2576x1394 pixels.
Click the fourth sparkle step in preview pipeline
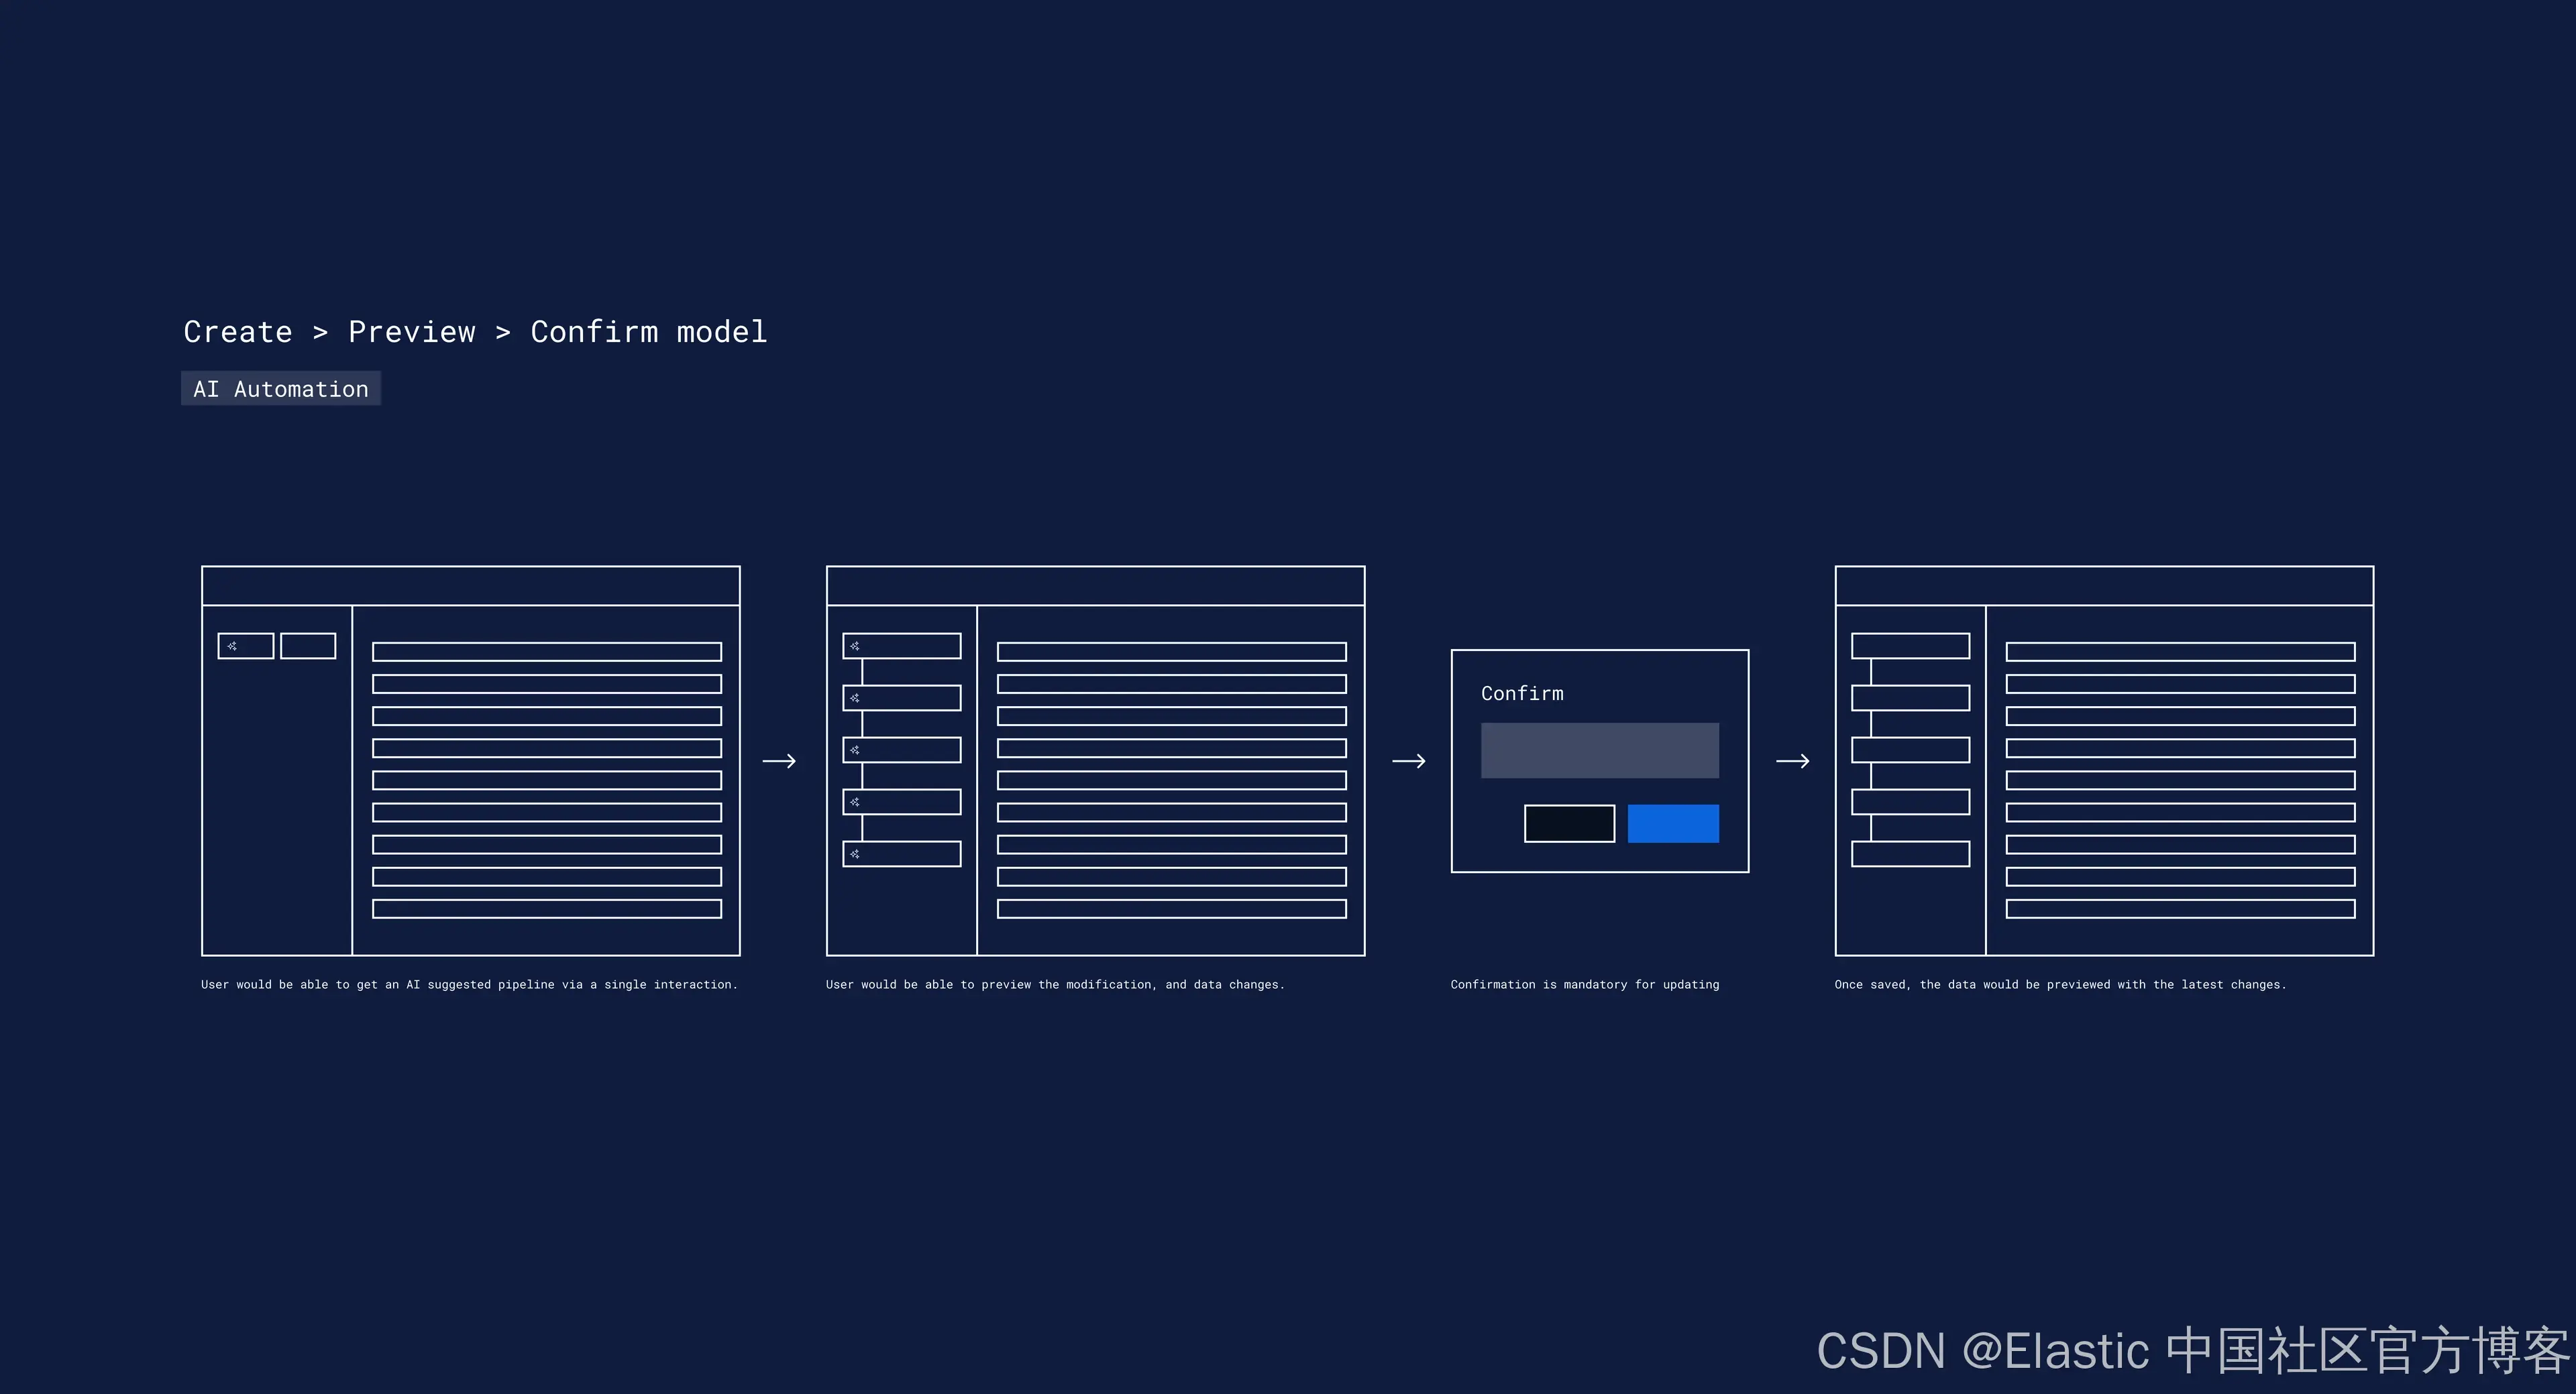(901, 801)
